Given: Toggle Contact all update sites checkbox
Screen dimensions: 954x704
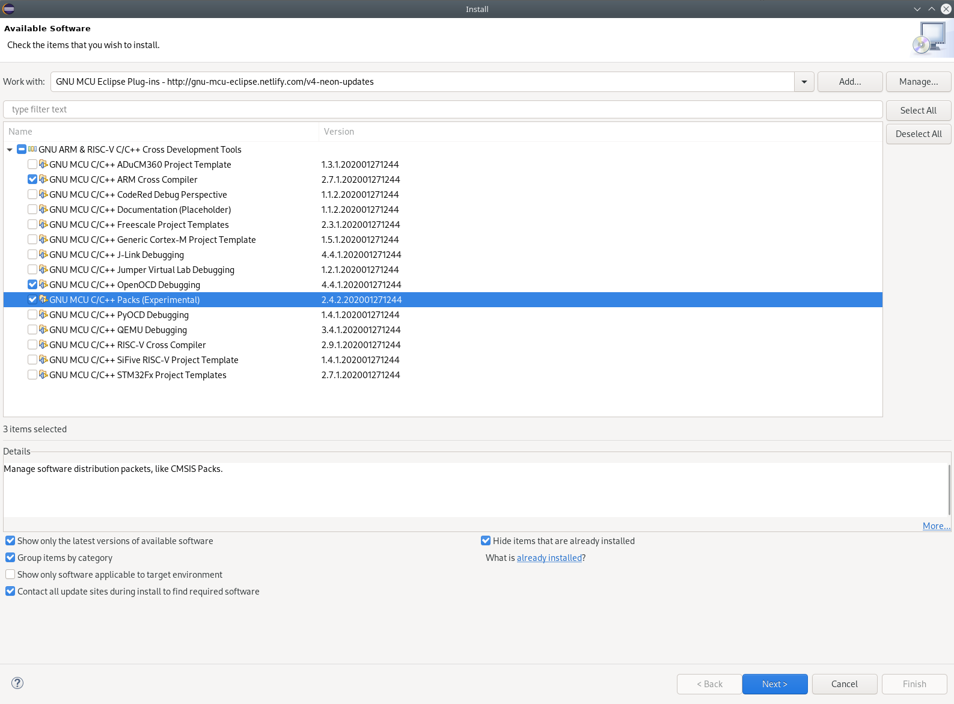Looking at the screenshot, I should click(x=10, y=591).
